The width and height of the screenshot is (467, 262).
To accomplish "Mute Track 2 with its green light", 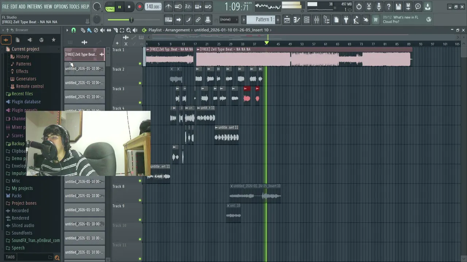I will pyautogui.click(x=140, y=83).
